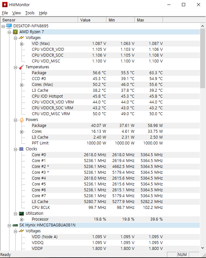This screenshot has width=206, height=258.
Task: Click the 58.98 W Package max value
Action: (x=155, y=126)
